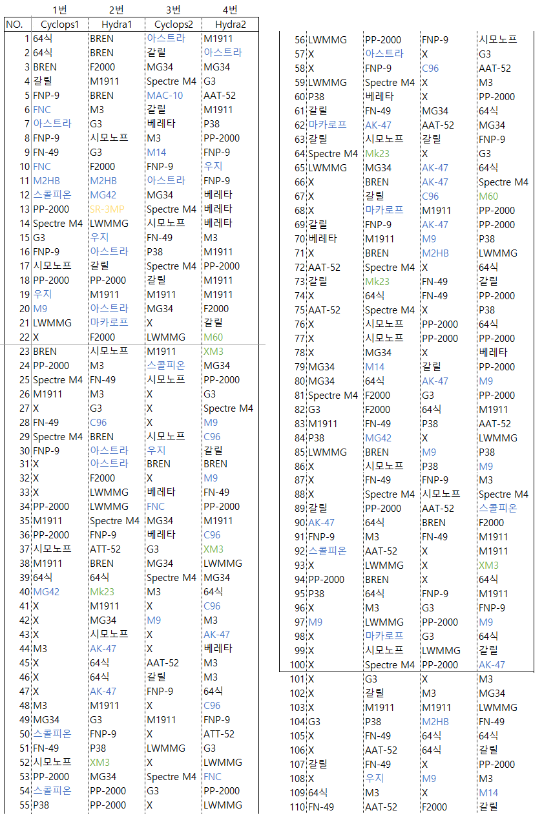The width and height of the screenshot is (553, 815).
Task: Select the XM3 cell in row 93
Action: (x=489, y=565)
